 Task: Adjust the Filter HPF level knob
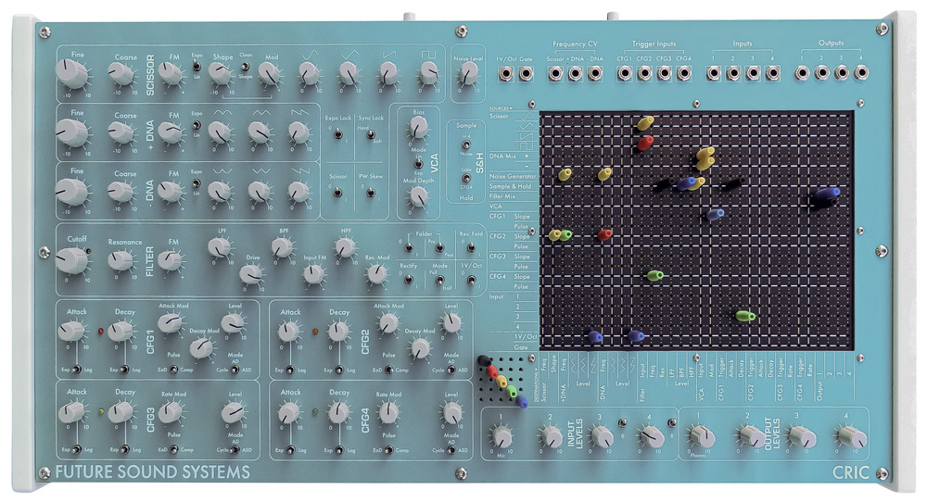[x=345, y=247]
